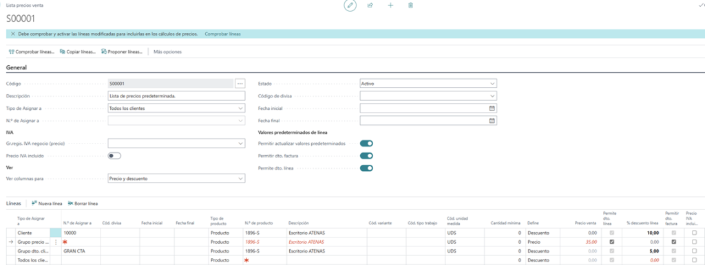The width and height of the screenshot is (705, 265).
Task: Click the Precio venta column header
Action: (x=585, y=223)
